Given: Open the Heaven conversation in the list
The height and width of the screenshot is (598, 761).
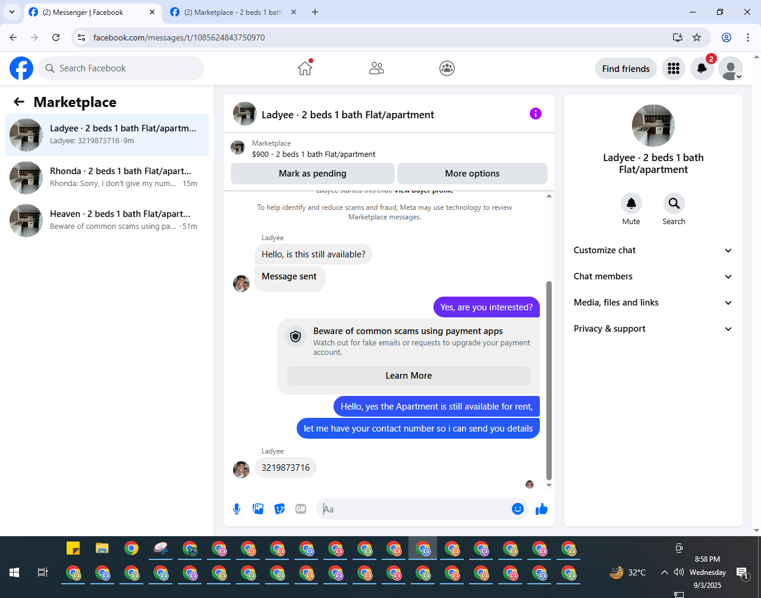Looking at the screenshot, I should (107, 221).
